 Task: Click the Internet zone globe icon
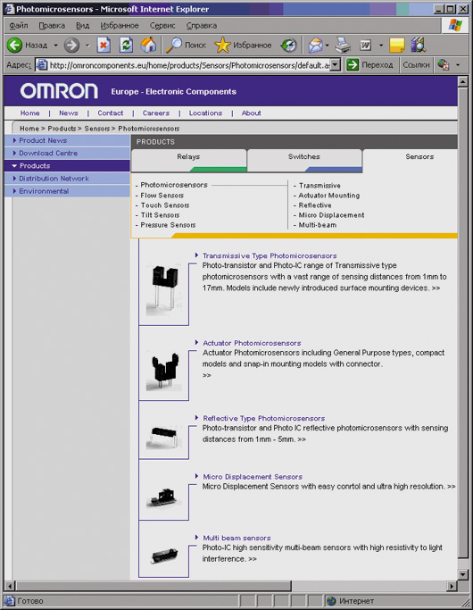331,601
